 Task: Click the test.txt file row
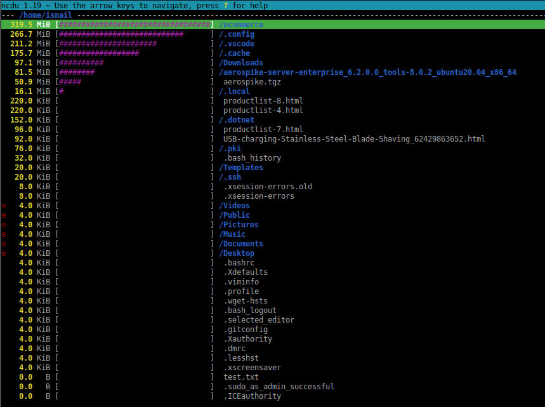click(x=240, y=377)
